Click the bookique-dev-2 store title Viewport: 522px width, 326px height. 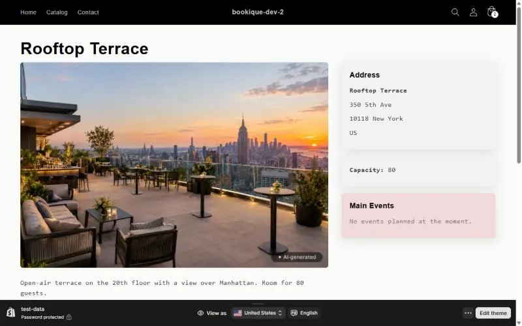click(258, 12)
